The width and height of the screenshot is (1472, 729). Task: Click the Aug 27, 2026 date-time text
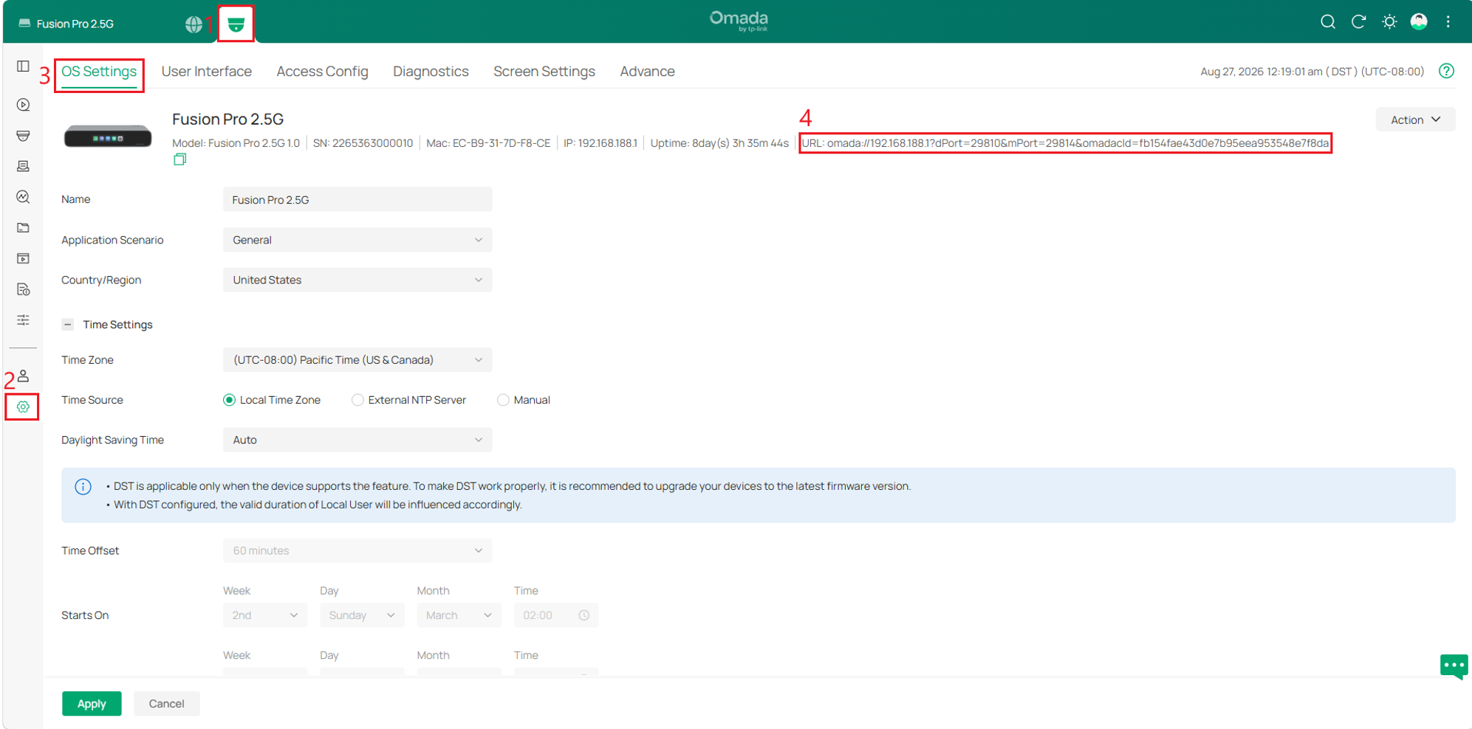click(x=1312, y=72)
